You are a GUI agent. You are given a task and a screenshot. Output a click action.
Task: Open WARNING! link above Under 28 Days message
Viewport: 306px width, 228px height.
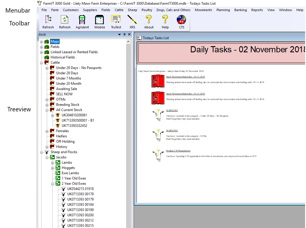tap(172, 110)
